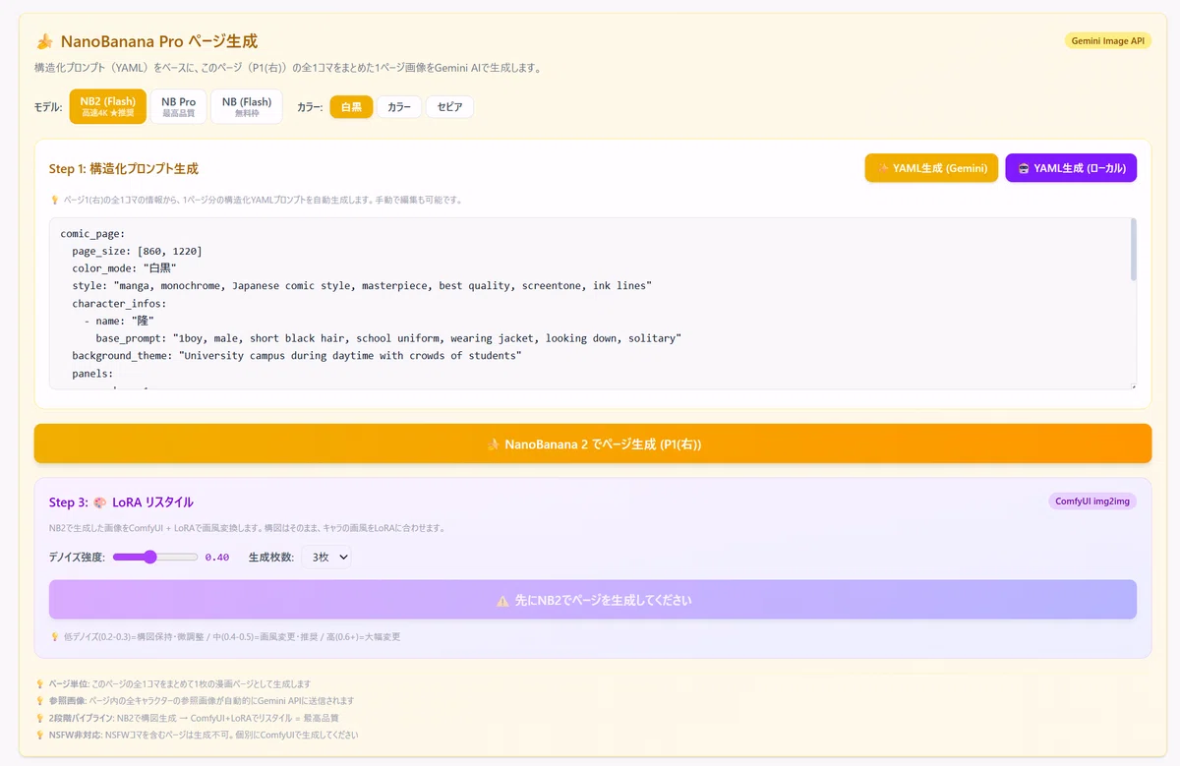Click NanoBanana 2 でページ生成 (P1(右)) button
This screenshot has width=1180, height=766.
593,443
